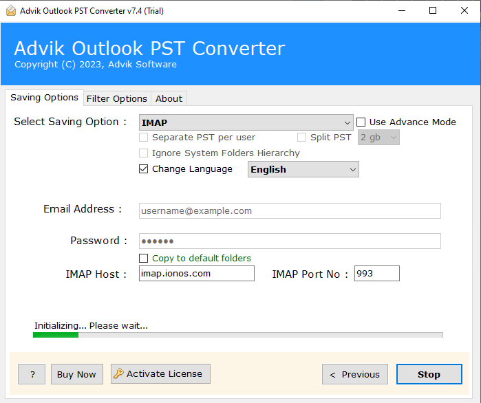Click the 'Initializing... Please wait...' status text

pos(91,325)
